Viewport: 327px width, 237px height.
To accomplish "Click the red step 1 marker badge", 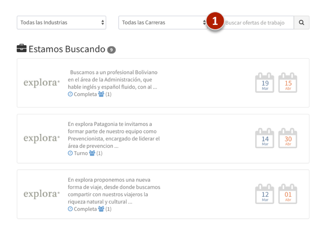I will (x=215, y=21).
